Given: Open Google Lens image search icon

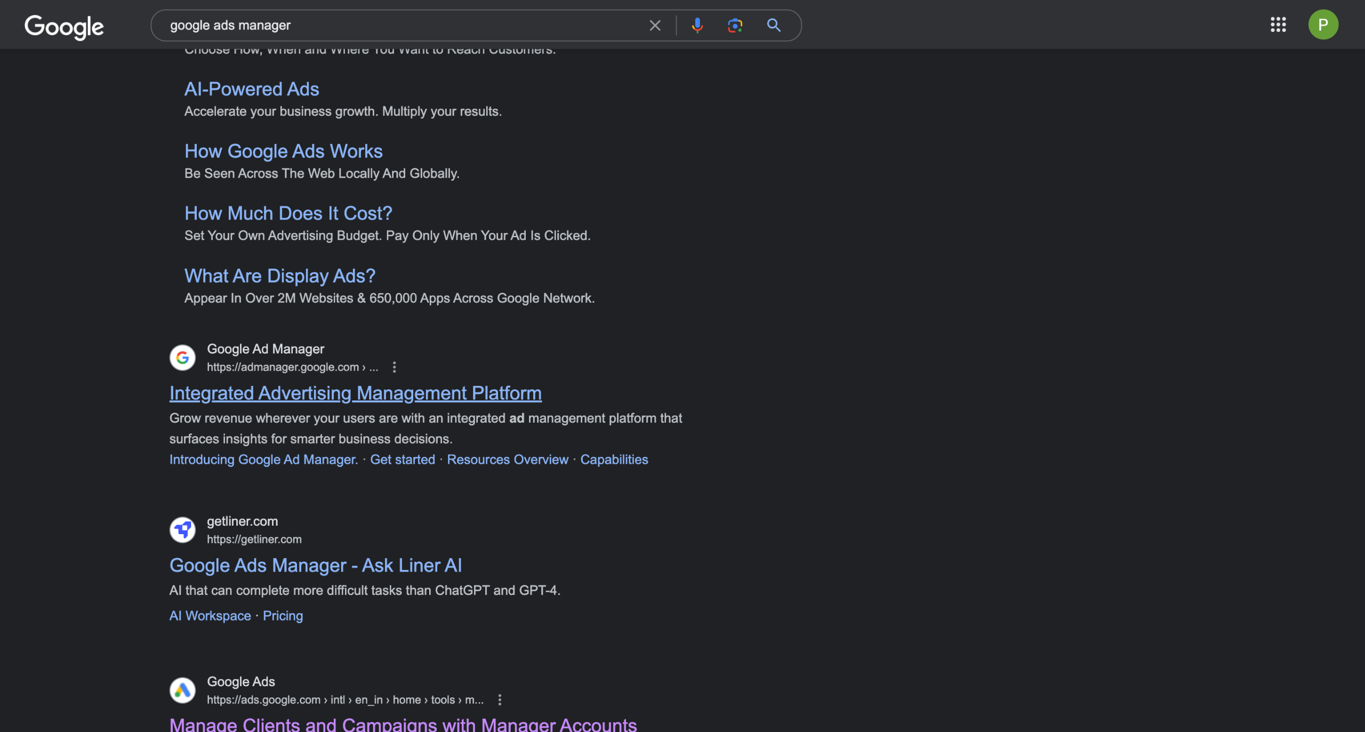Looking at the screenshot, I should coord(735,25).
